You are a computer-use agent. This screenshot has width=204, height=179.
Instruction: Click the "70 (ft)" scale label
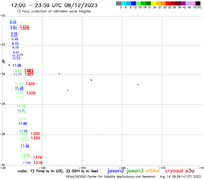pos(197,7)
